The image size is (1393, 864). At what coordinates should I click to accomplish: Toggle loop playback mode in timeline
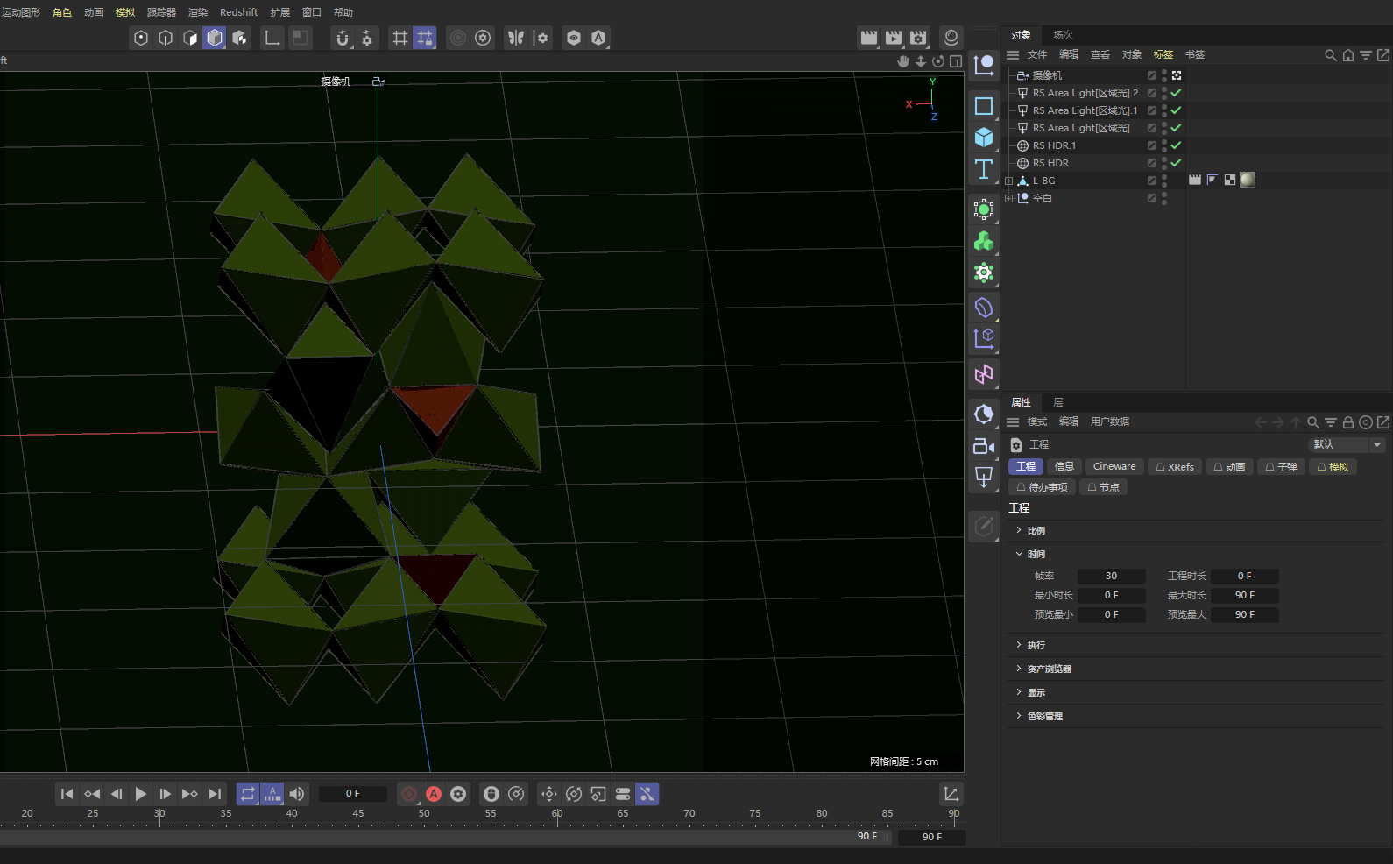click(x=248, y=794)
